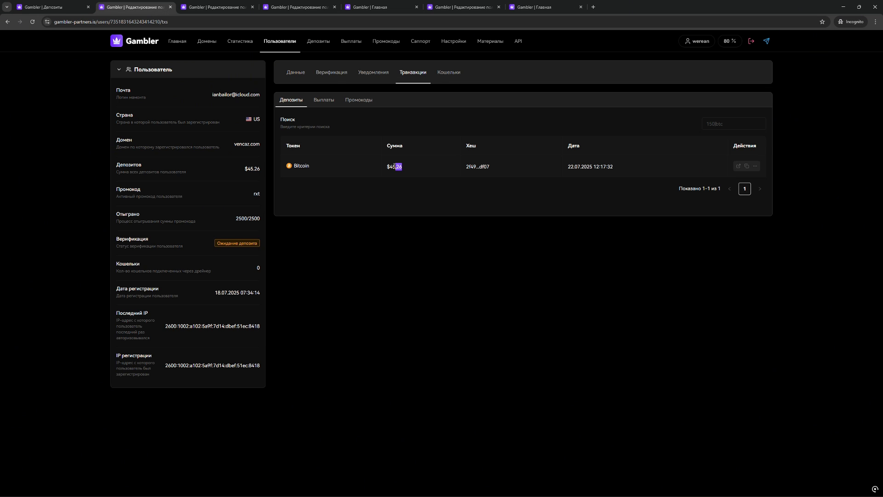Open the transaction external link icon
This screenshot has height=497, width=883.
(738, 166)
